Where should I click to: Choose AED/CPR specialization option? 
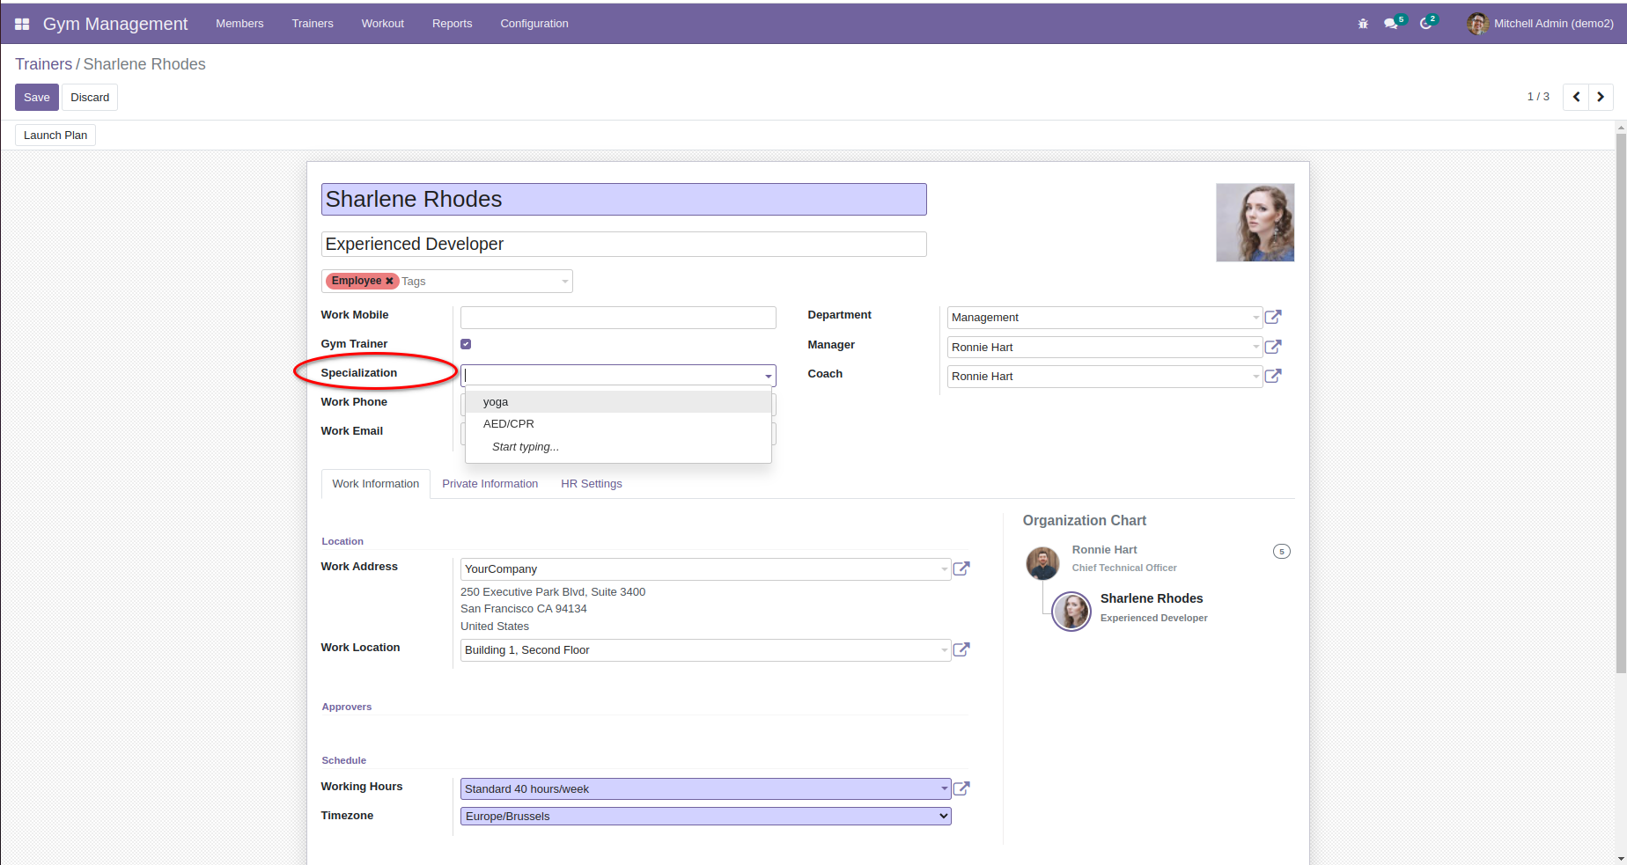[509, 424]
